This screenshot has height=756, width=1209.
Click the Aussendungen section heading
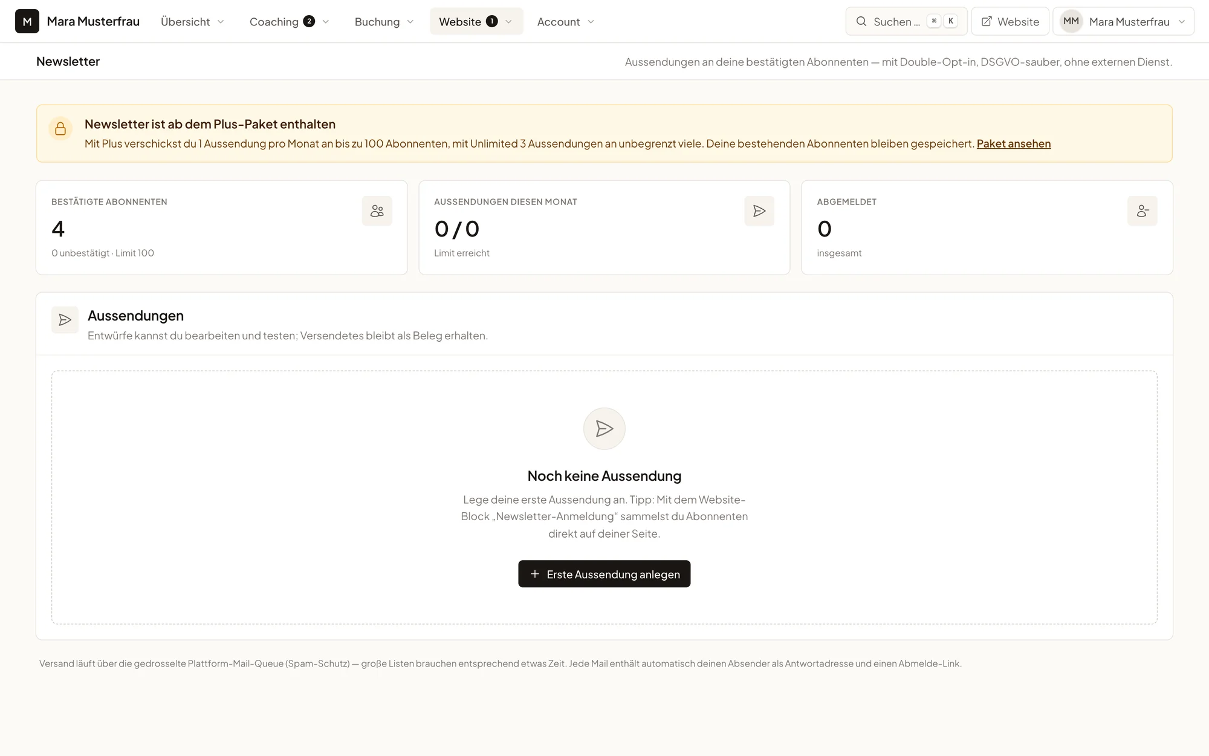pyautogui.click(x=135, y=316)
